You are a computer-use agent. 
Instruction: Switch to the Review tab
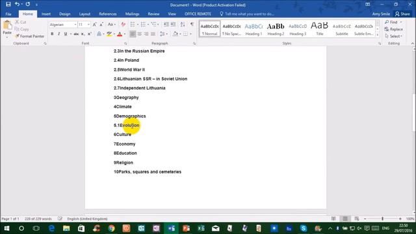coord(153,14)
